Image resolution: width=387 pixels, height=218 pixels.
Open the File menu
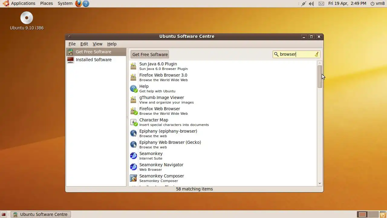pyautogui.click(x=72, y=44)
